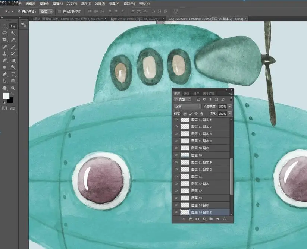
Task: Select the Crop tool
Action: click(4, 40)
